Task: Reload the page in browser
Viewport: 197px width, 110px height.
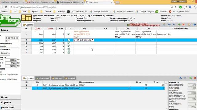Action: point(6,7)
